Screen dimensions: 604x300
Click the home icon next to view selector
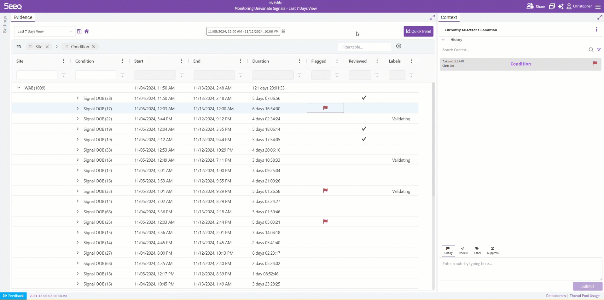click(x=87, y=31)
